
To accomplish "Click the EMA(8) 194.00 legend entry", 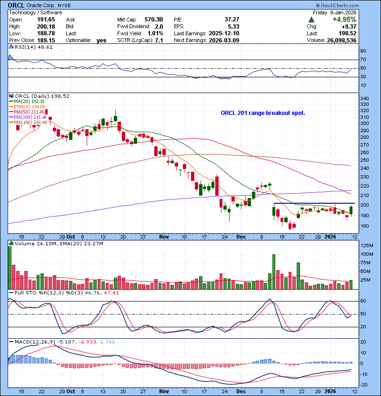I will [28, 106].
